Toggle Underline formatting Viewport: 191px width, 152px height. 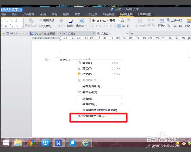(x=100, y=26)
